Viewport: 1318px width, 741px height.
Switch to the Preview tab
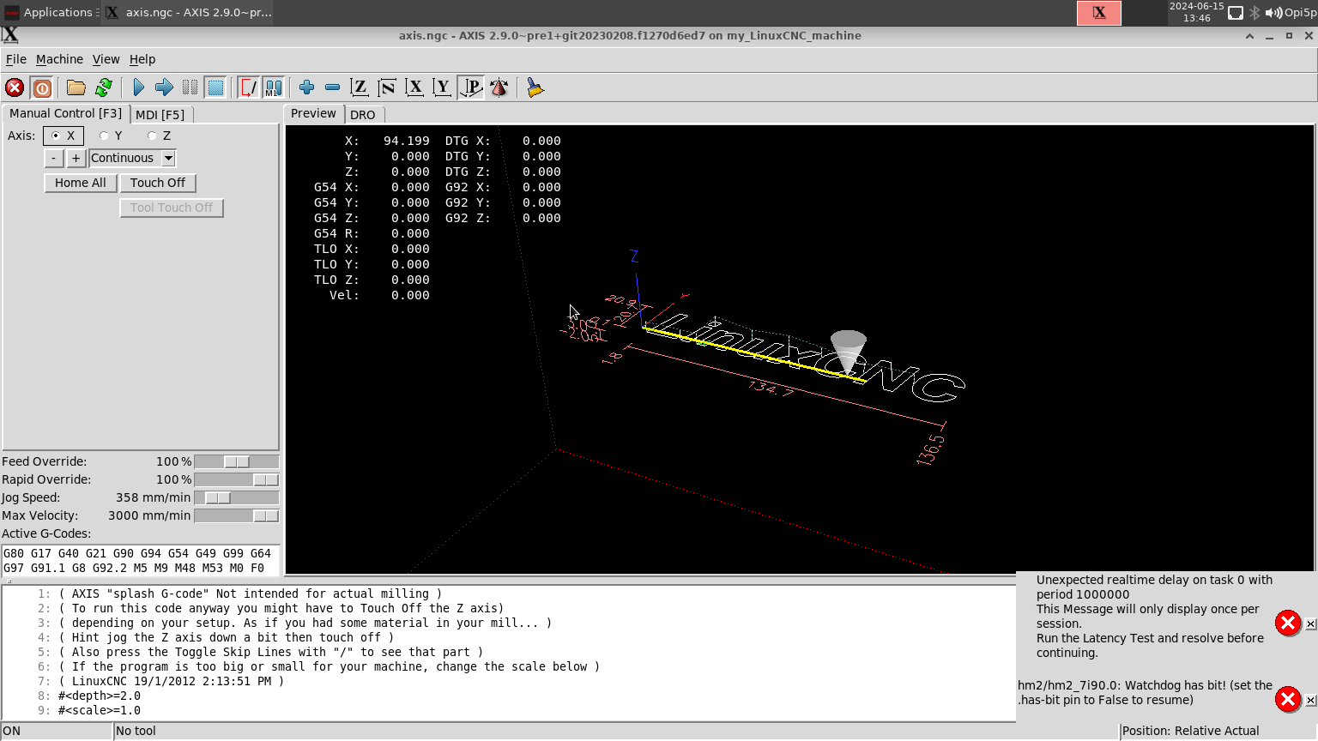pos(313,113)
